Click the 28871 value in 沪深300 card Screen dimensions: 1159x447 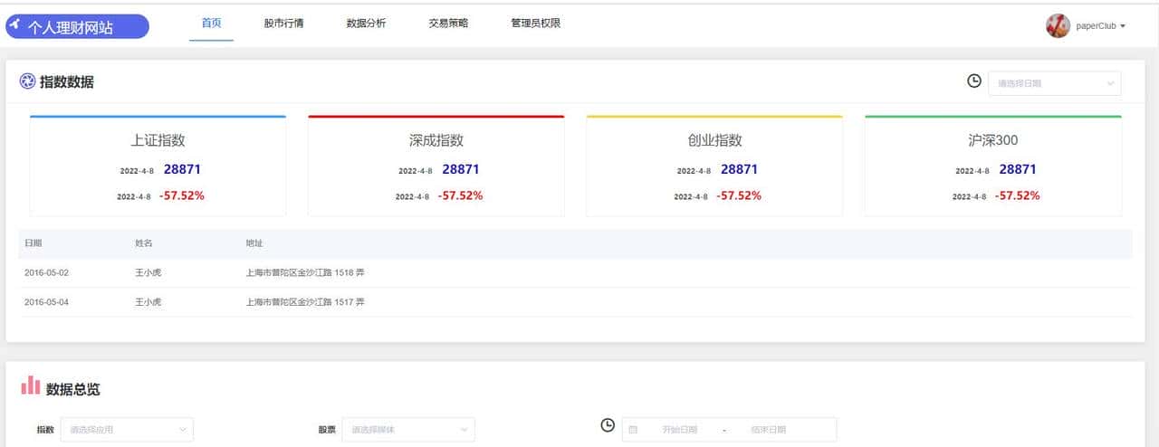(1018, 169)
